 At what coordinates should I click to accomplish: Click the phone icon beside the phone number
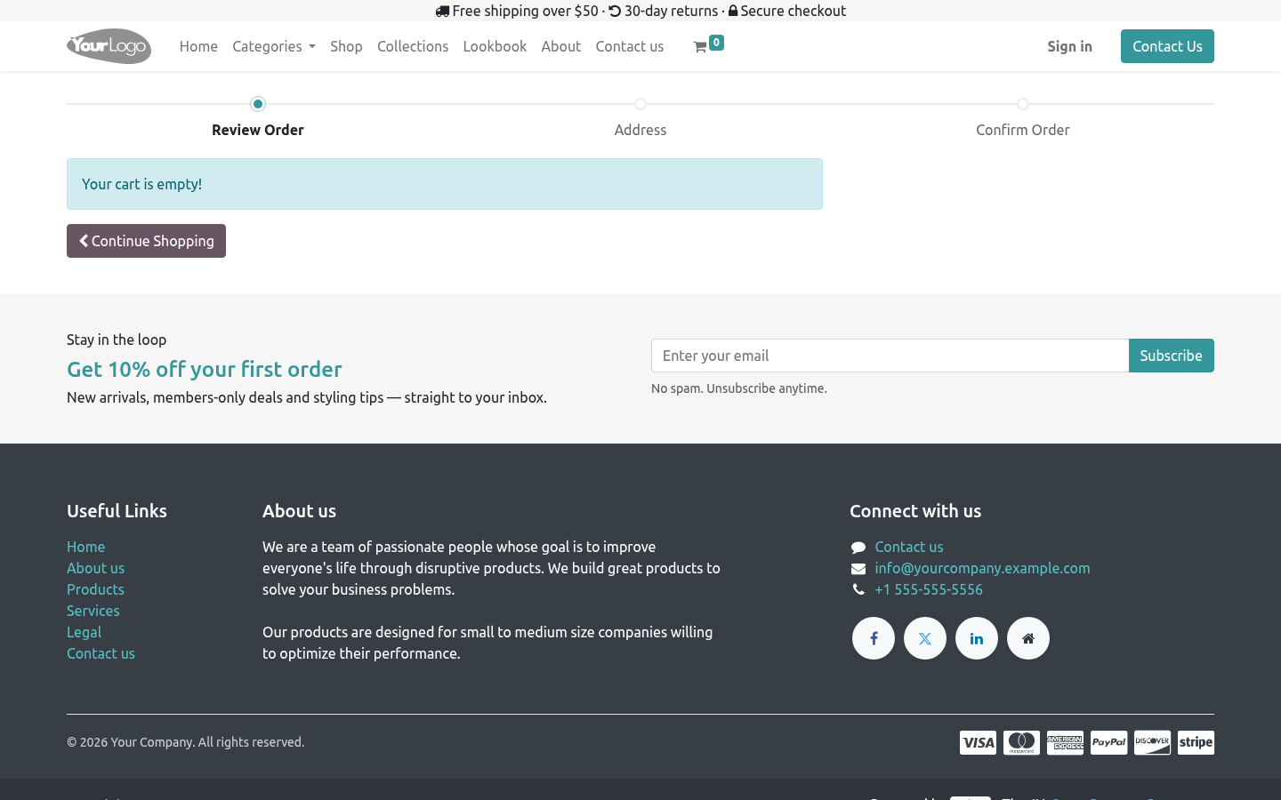[x=858, y=590]
